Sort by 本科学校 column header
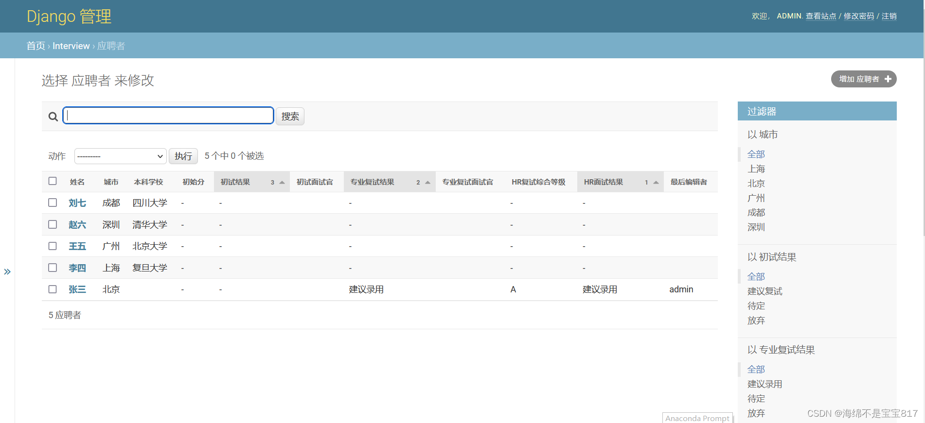Image resolution: width=925 pixels, height=423 pixels. click(149, 182)
